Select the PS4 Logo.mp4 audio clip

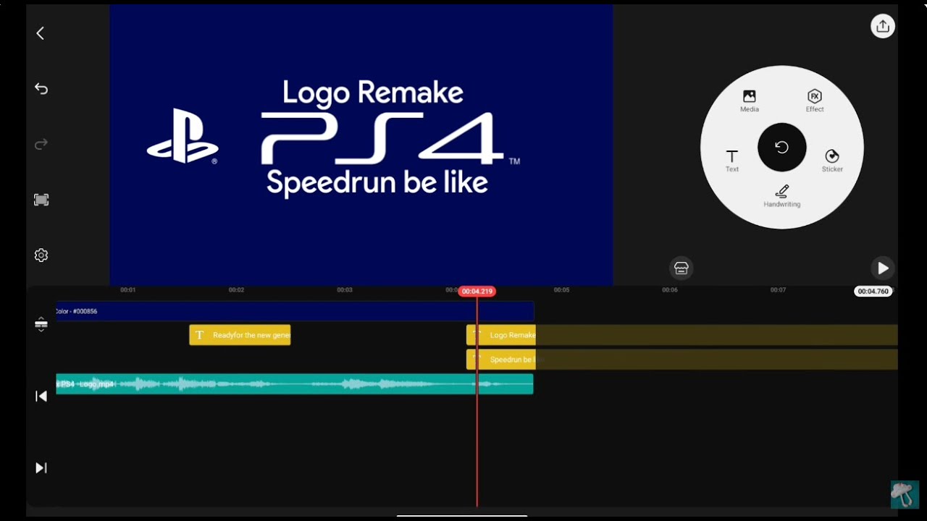pyautogui.click(x=295, y=384)
